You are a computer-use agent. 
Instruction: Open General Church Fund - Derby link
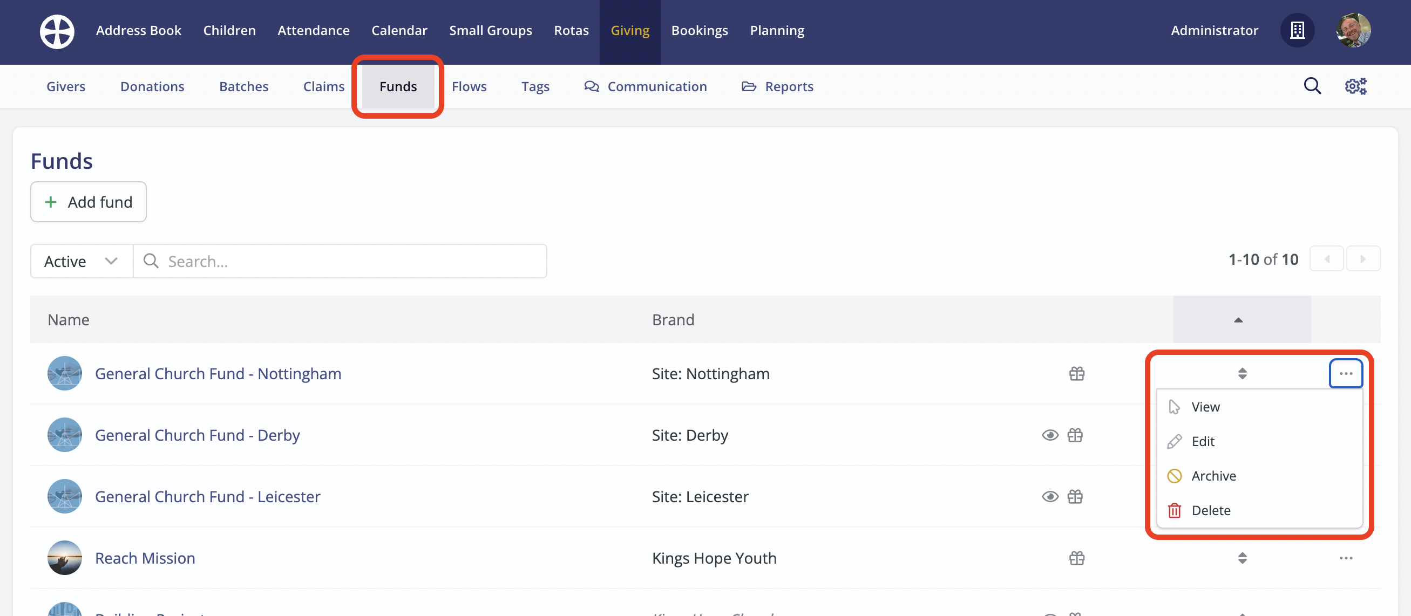tap(197, 435)
